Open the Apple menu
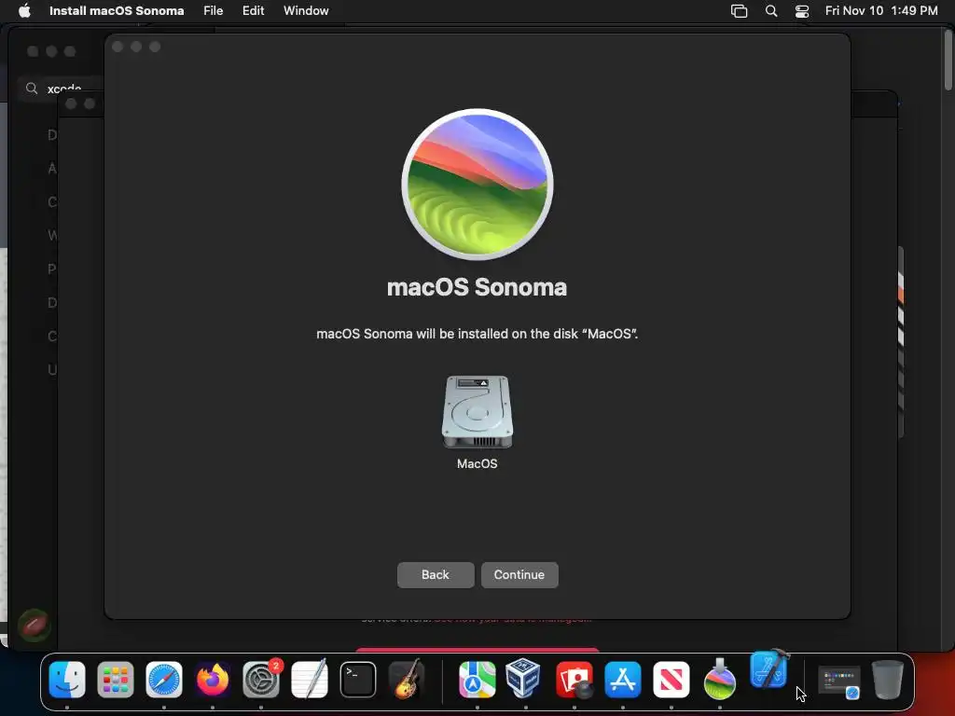The width and height of the screenshot is (955, 716). pos(24,11)
